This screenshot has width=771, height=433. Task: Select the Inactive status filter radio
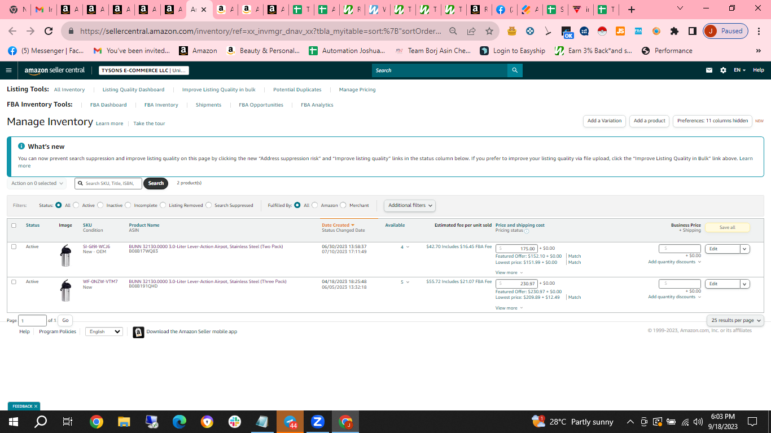click(x=100, y=205)
